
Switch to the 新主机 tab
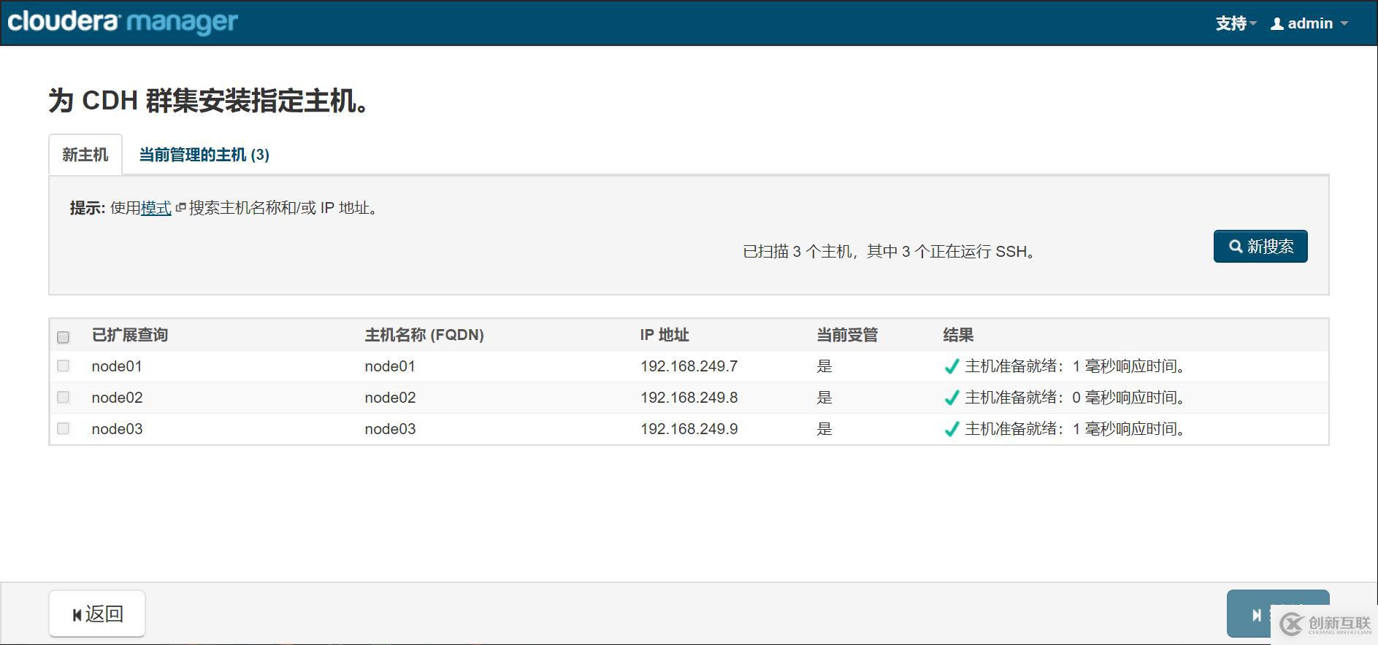click(x=85, y=155)
